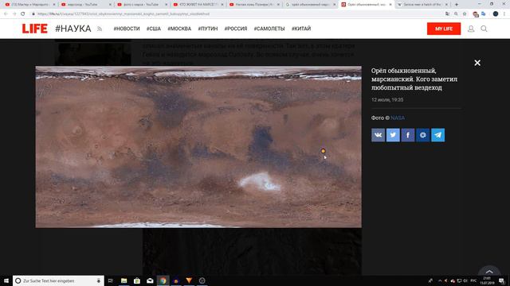Viewport: 510px width, 286px height.
Task: Click the browser address bar URL
Action: (x=124, y=14)
